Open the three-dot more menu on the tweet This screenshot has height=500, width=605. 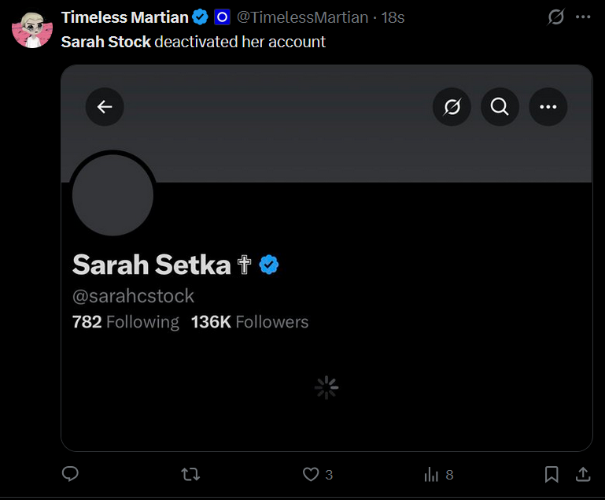pyautogui.click(x=583, y=17)
